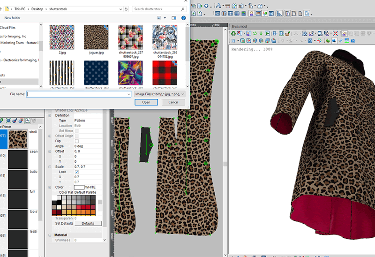Click the red X clear icon in Eva.mod toolbar

click(x=240, y=33)
